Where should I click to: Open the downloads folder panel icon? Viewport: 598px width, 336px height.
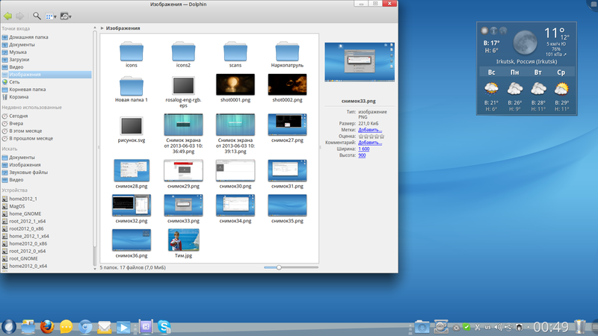tap(422, 327)
